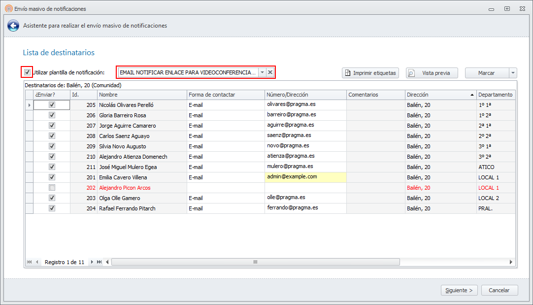Click the left arrow of horizontal scrollbar
533x305 pixels.
click(x=107, y=262)
